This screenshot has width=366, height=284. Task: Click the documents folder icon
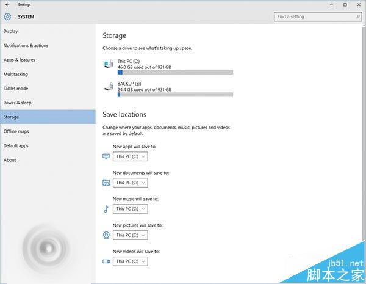click(x=106, y=183)
